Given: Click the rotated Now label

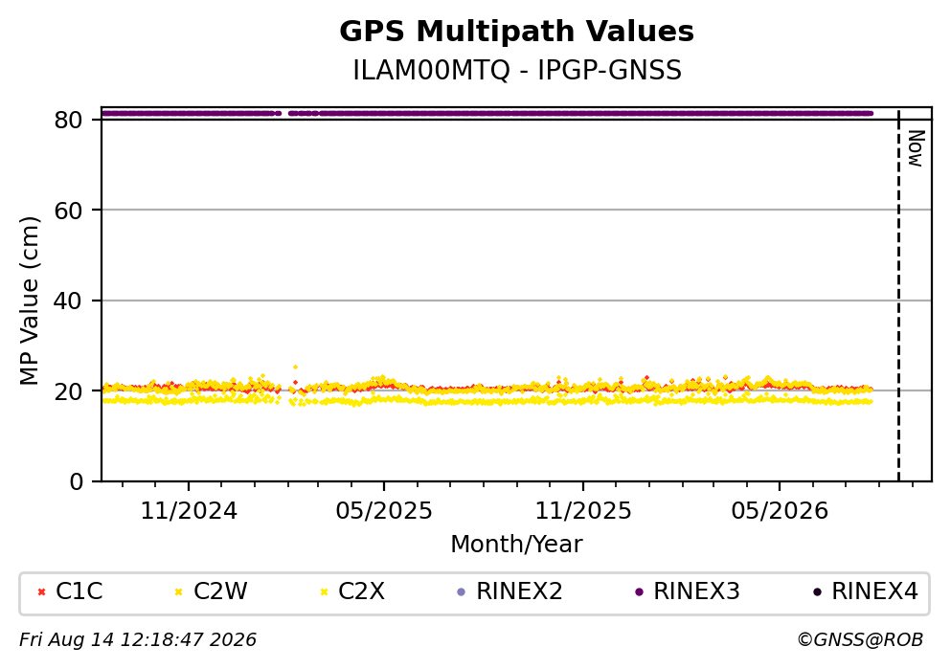Looking at the screenshot, I should (x=916, y=148).
